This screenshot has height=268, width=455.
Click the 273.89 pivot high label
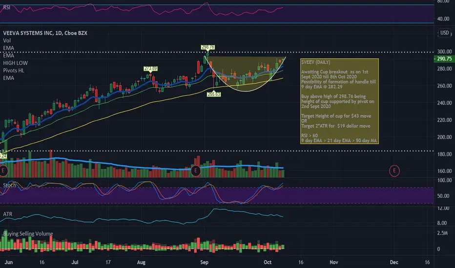(150, 69)
